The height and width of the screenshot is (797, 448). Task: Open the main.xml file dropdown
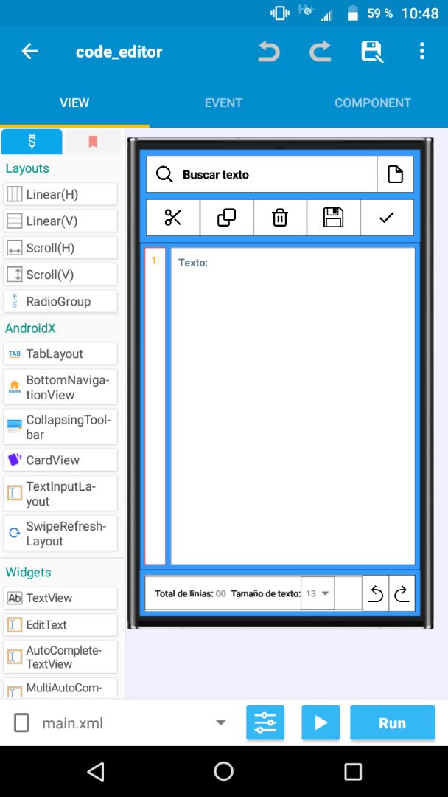click(x=119, y=722)
